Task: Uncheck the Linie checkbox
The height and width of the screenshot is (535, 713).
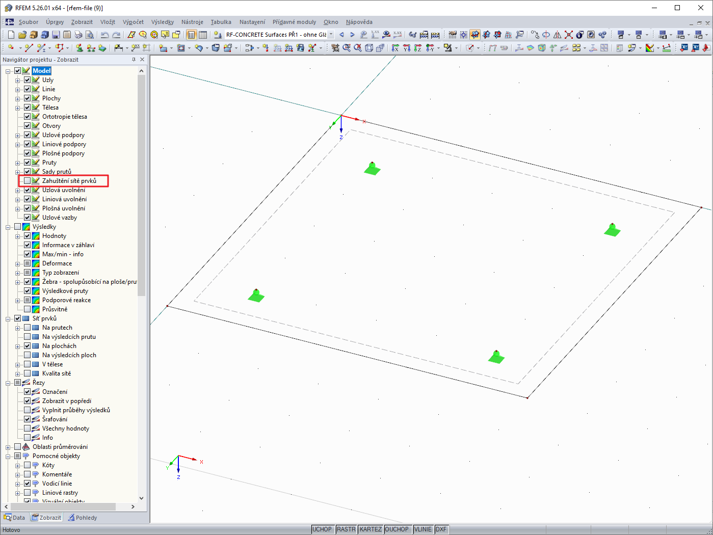Action: pos(28,89)
